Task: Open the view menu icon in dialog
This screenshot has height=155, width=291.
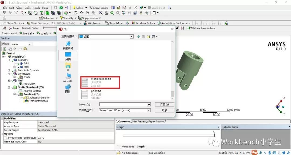Action: coord(155,36)
